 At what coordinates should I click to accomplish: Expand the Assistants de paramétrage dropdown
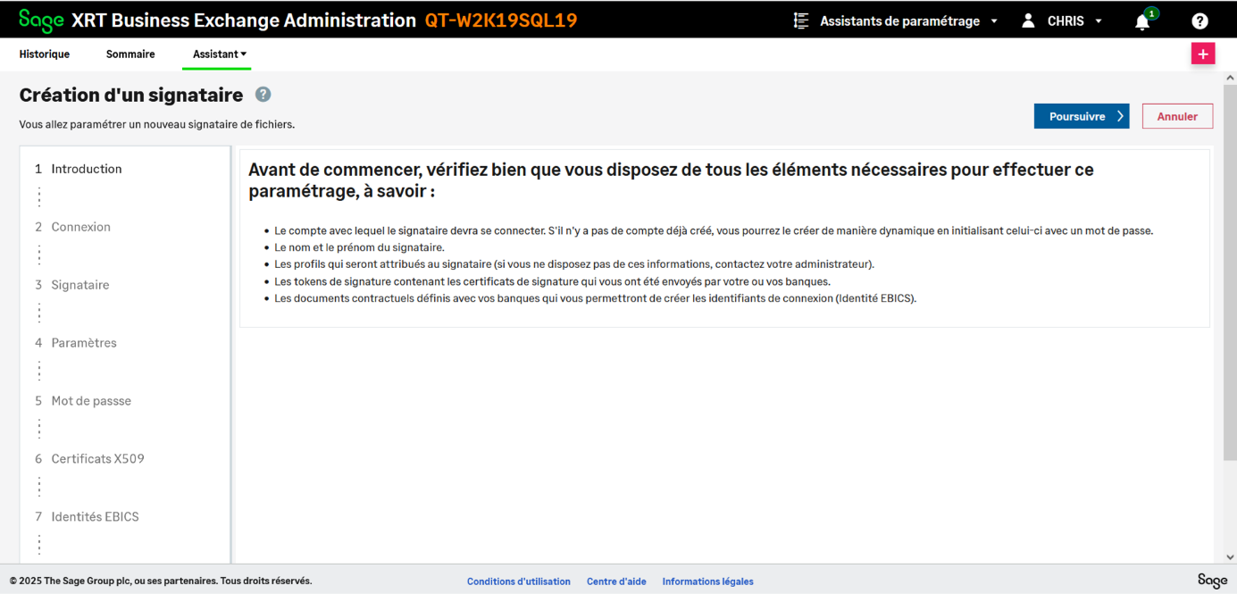click(994, 21)
